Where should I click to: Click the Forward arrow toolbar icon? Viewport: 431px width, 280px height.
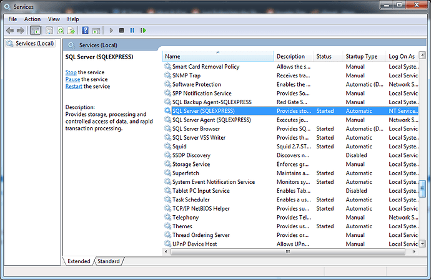tap(21, 31)
